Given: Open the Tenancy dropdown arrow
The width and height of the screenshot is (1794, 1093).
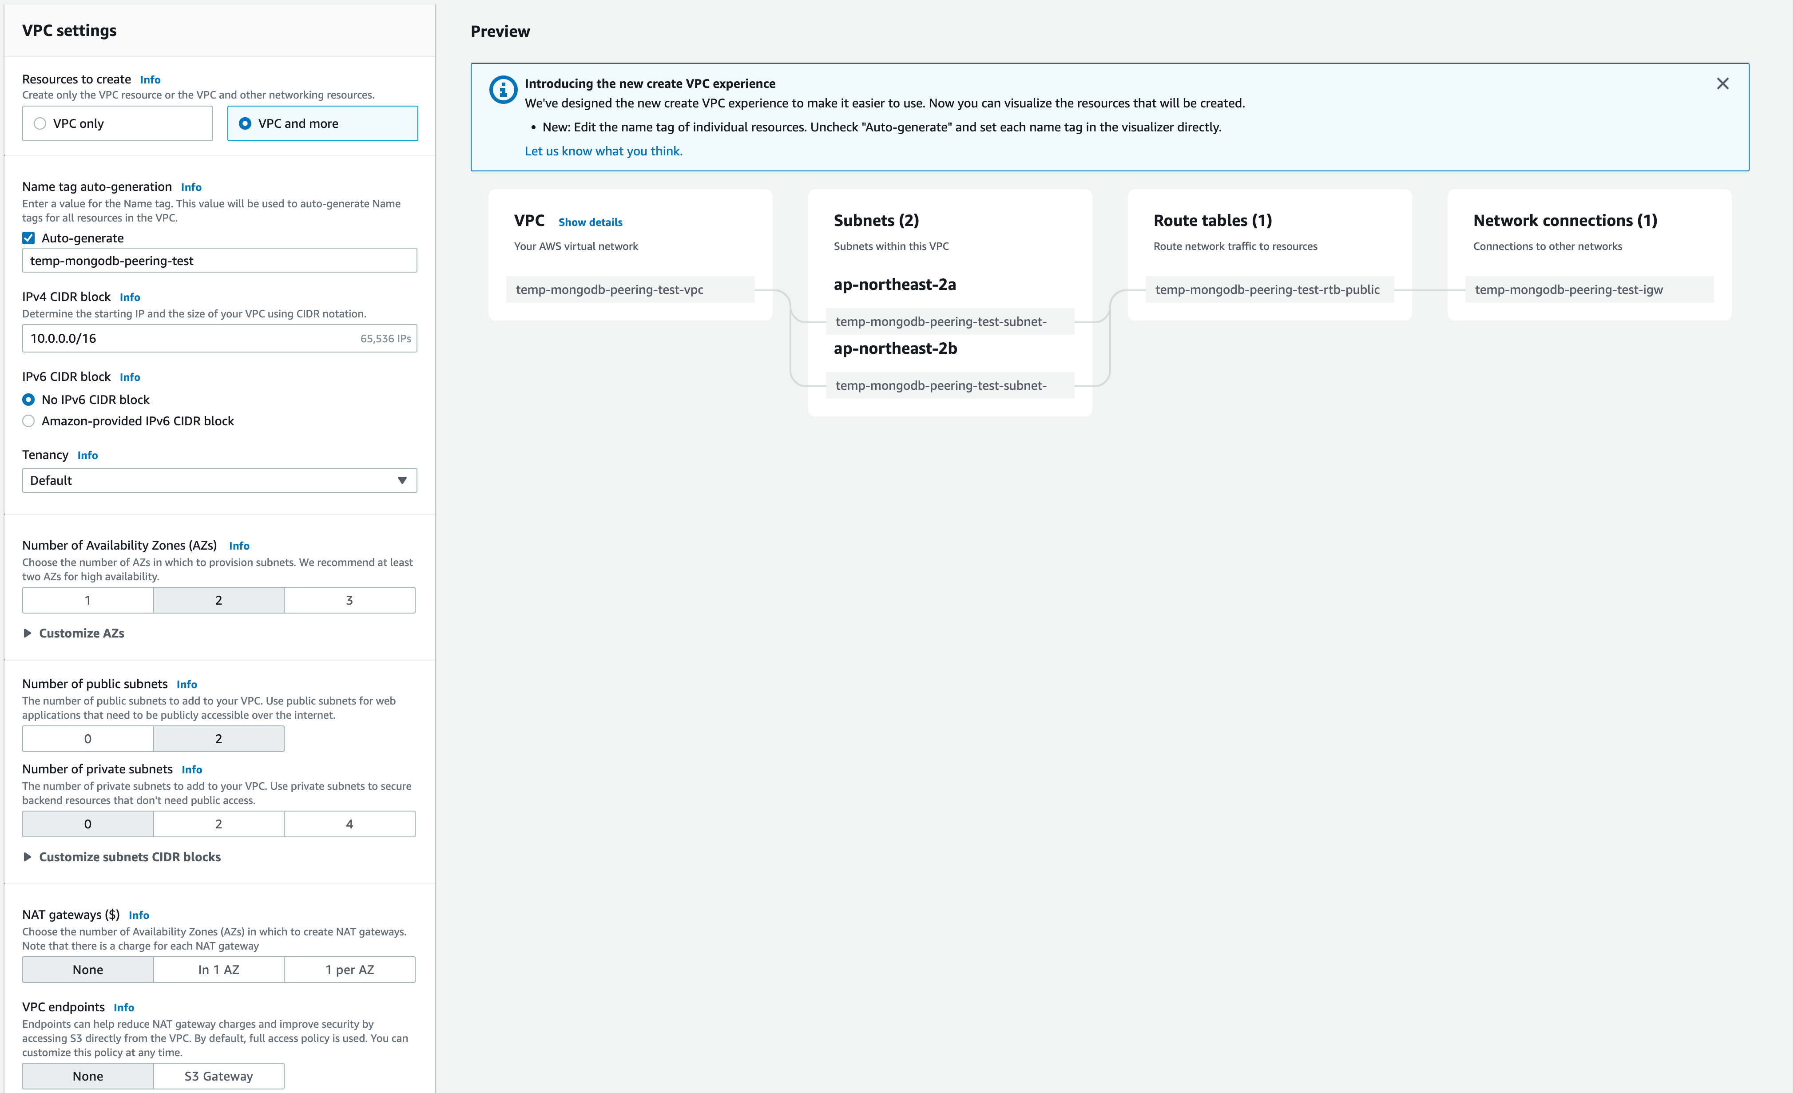Looking at the screenshot, I should pos(402,480).
